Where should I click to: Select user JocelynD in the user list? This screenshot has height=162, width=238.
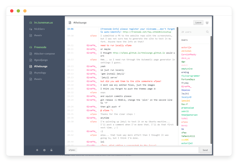(186, 97)
